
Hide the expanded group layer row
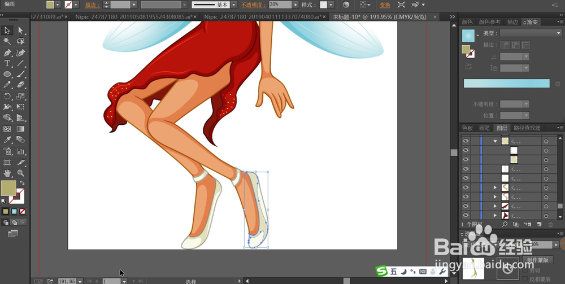pos(466,141)
